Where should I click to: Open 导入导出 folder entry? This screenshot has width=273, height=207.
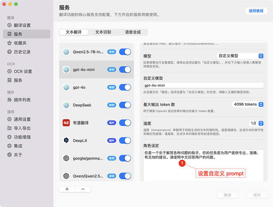19,128
